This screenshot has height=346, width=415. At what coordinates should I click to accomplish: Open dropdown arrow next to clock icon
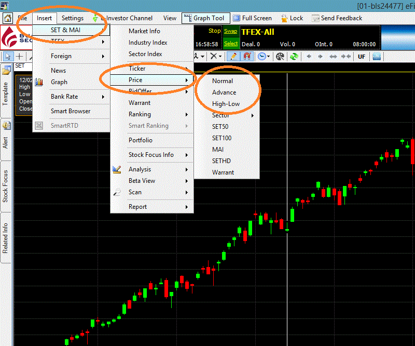click(x=268, y=57)
